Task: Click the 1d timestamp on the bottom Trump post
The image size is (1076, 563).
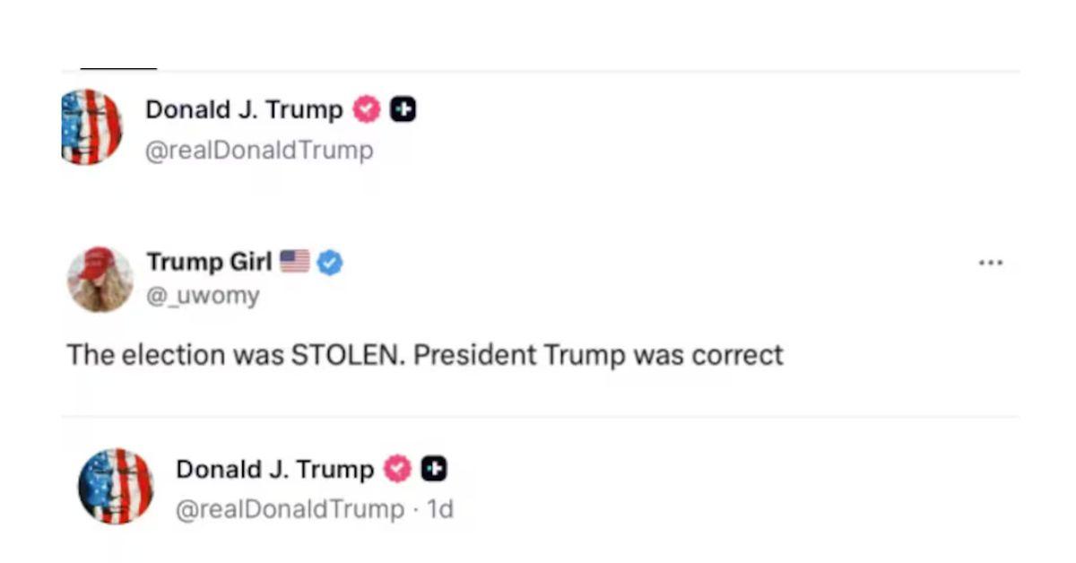Action: (x=439, y=509)
